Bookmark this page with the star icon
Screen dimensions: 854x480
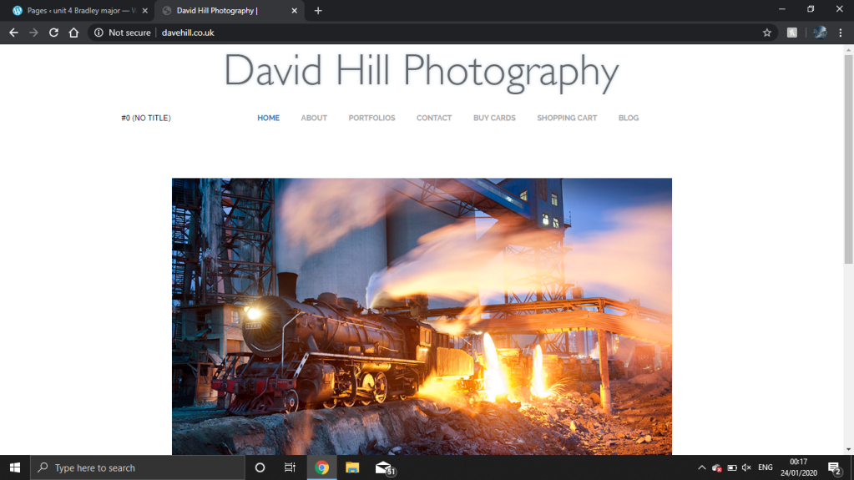(766, 33)
